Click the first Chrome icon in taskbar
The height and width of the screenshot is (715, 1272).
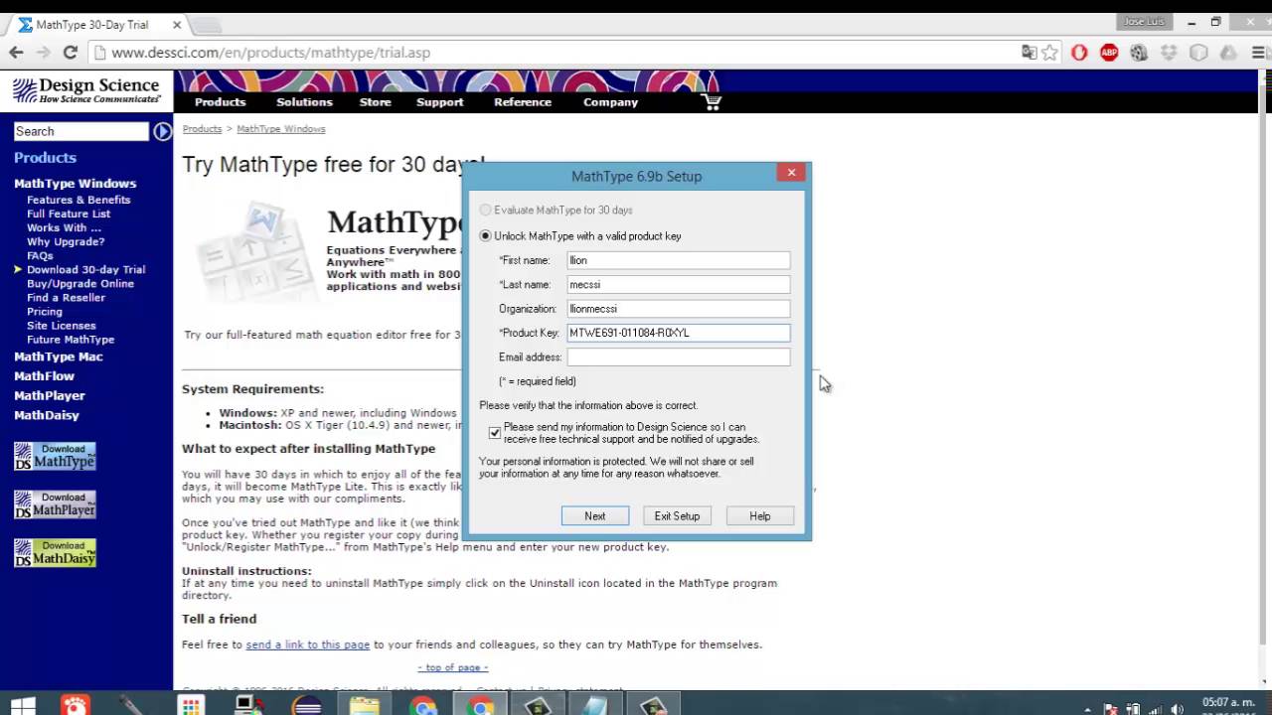pos(424,706)
